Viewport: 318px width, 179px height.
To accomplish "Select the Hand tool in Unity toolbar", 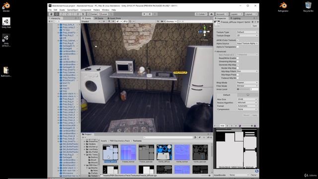I will coord(51,14).
